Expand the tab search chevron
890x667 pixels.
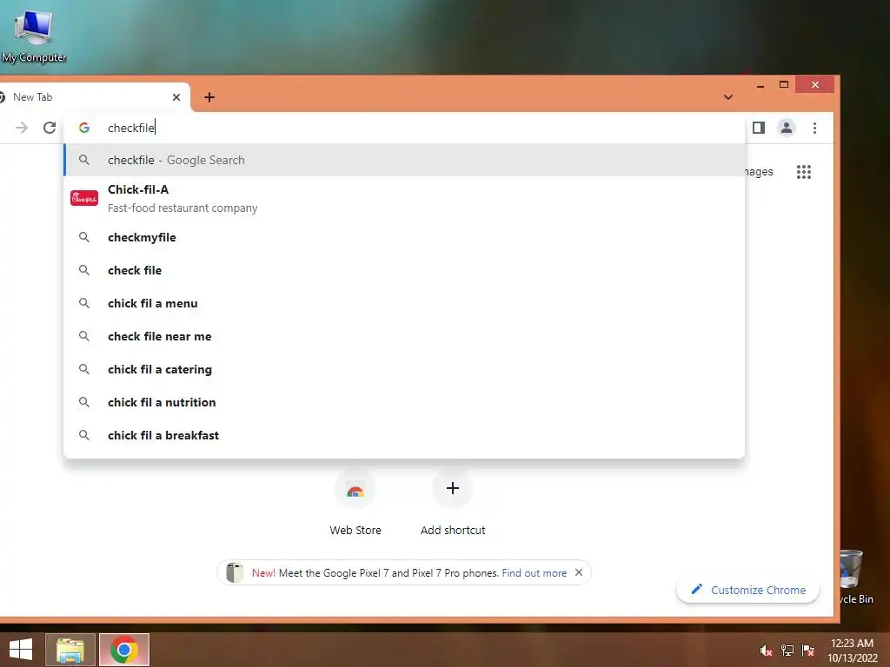728,97
